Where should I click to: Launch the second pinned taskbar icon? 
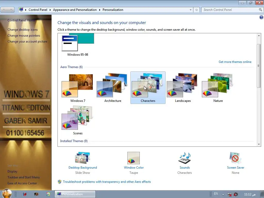click(x=36, y=194)
